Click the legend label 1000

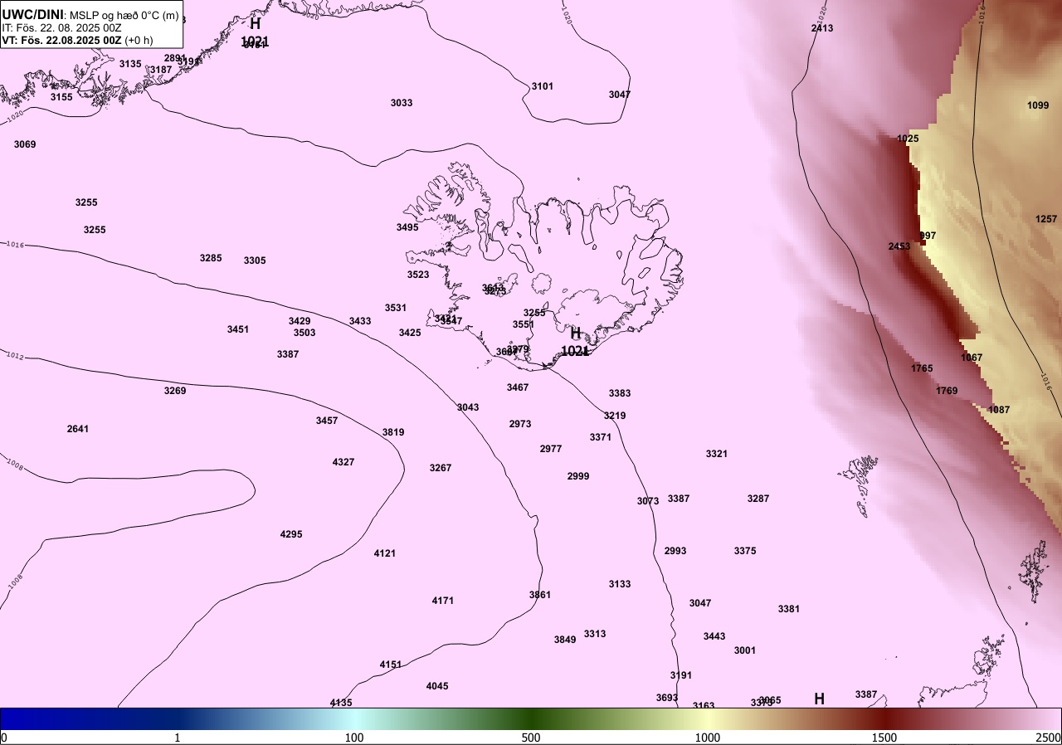[708, 738]
